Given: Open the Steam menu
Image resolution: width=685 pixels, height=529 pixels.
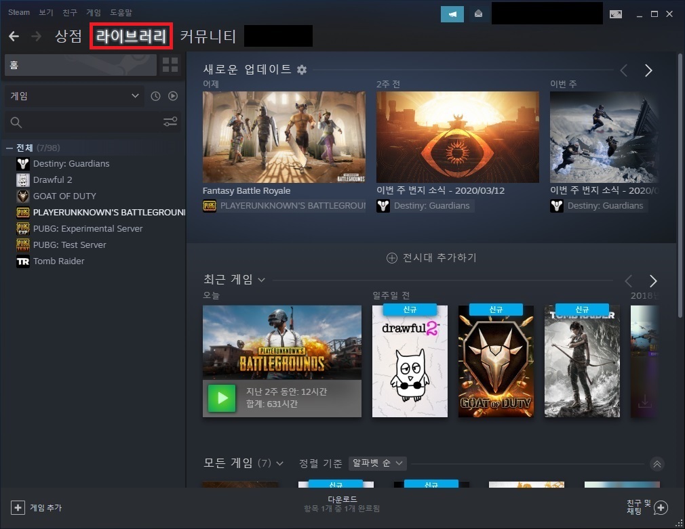Looking at the screenshot, I should pos(19,12).
